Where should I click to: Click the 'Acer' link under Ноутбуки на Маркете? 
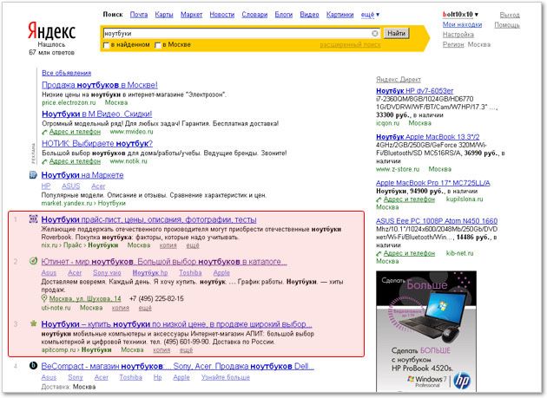pos(98,186)
